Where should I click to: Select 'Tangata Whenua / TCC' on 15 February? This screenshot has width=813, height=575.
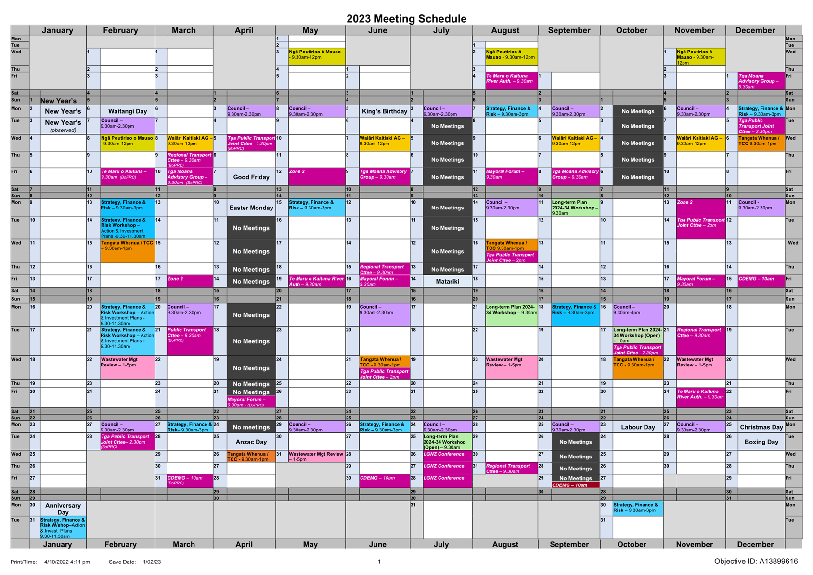click(x=128, y=251)
